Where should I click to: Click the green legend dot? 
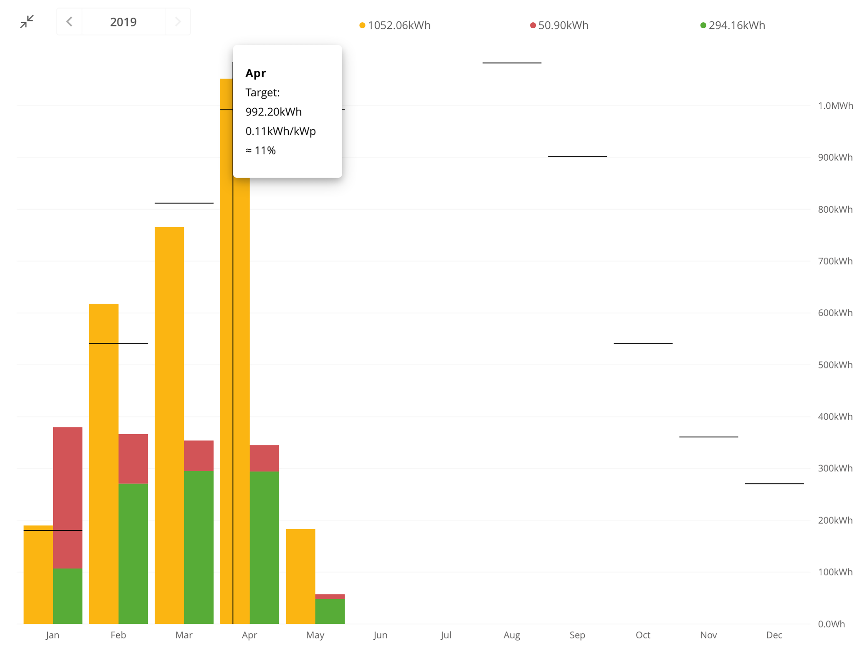(x=703, y=25)
